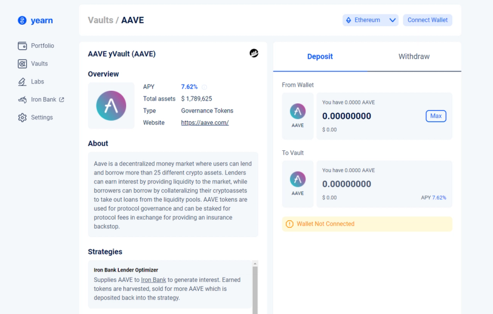Click the AAVE token icon under From Wallet
Screen dimensions: 493x314
point(297,112)
